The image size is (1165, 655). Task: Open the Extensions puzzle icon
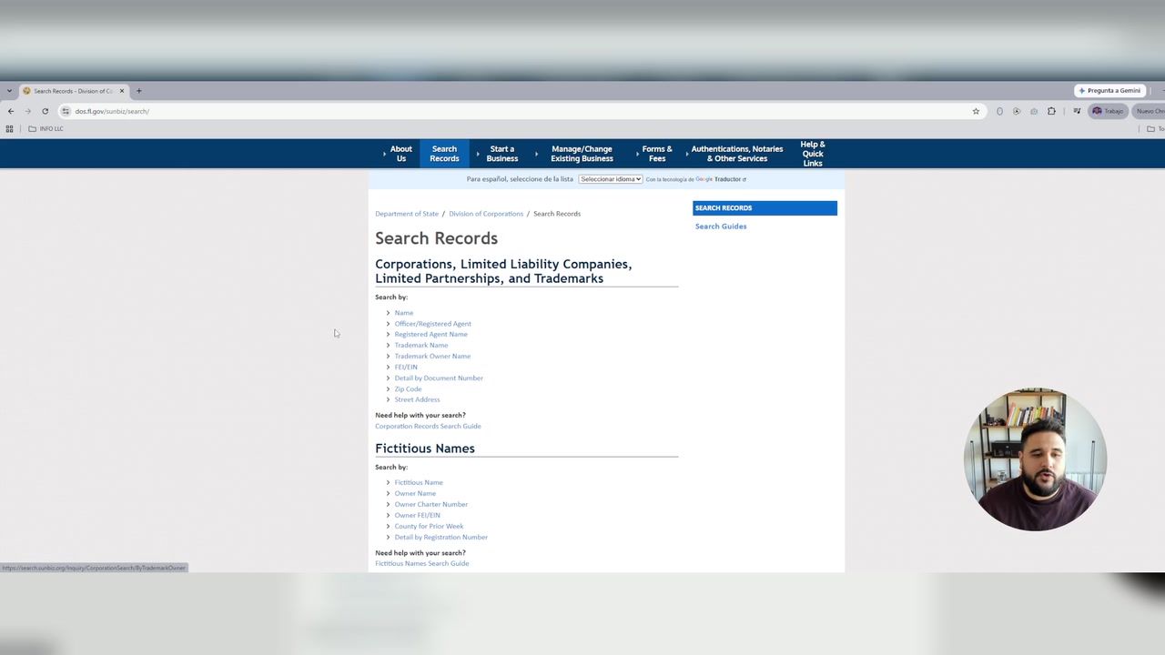coord(1051,111)
